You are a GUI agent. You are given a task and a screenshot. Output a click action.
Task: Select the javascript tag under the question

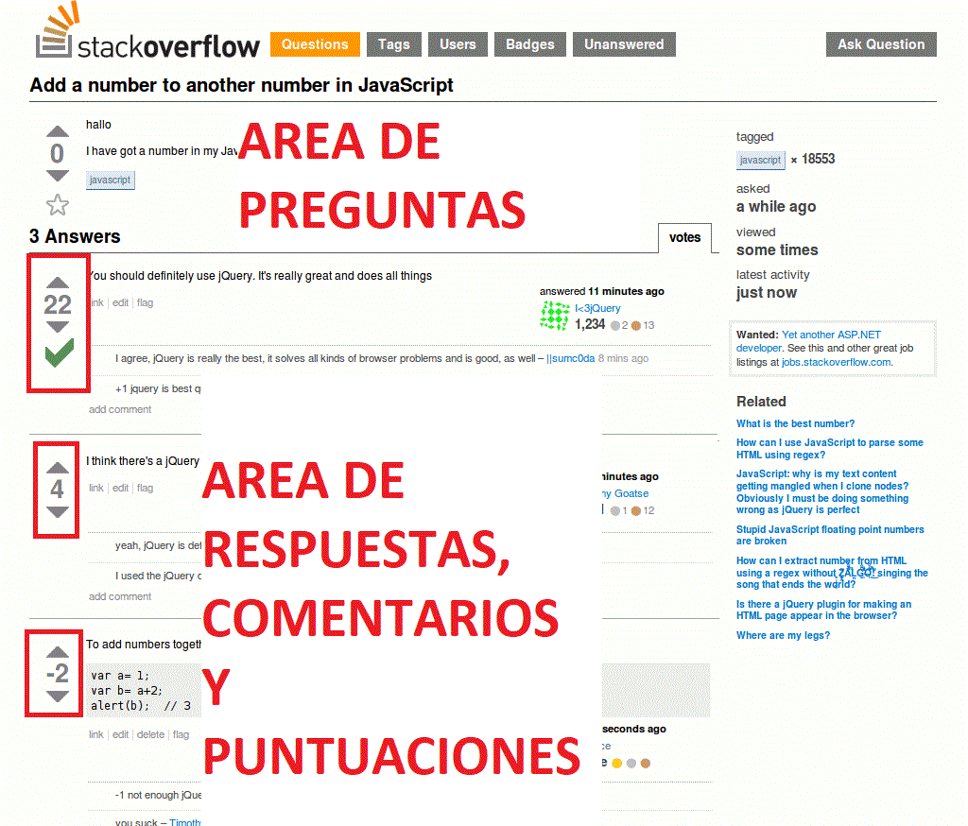coord(111,180)
